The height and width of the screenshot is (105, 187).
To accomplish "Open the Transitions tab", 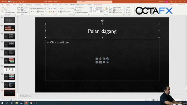I will [29, 5].
